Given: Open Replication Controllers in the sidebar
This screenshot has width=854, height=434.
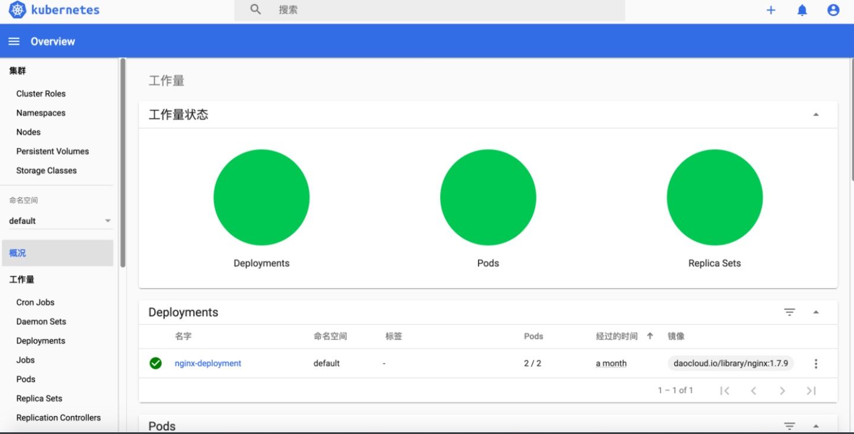Looking at the screenshot, I should tap(59, 417).
